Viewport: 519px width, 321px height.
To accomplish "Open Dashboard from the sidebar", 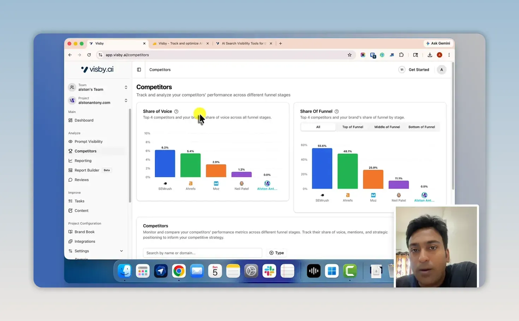I will click(x=84, y=120).
